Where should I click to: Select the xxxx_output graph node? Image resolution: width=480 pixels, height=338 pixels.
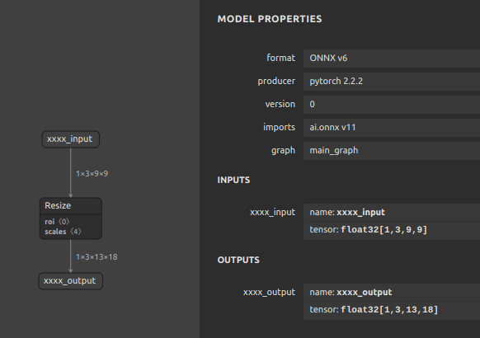[70, 281]
